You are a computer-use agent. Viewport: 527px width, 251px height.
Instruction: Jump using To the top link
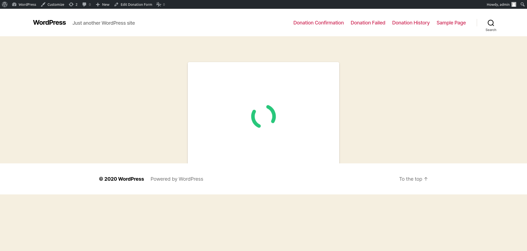click(413, 179)
